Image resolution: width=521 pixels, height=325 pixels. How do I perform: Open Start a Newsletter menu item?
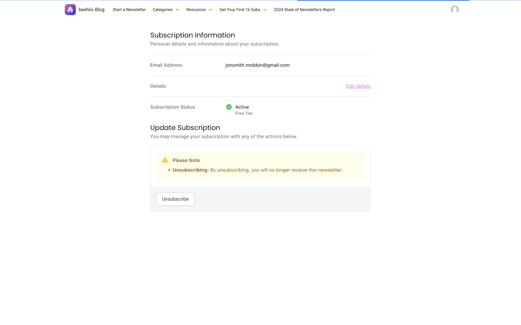pyautogui.click(x=129, y=9)
